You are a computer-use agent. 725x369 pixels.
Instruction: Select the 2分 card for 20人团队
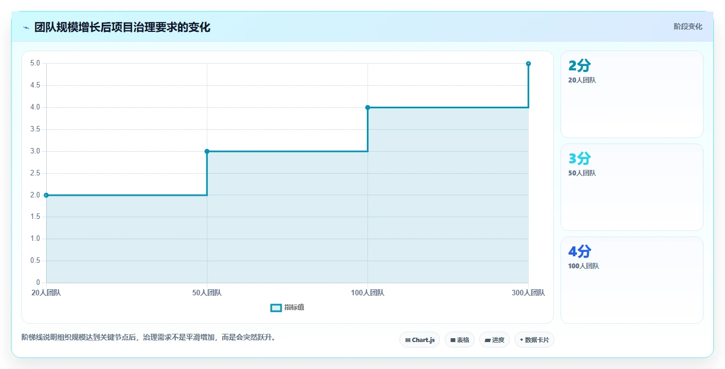coord(632,94)
